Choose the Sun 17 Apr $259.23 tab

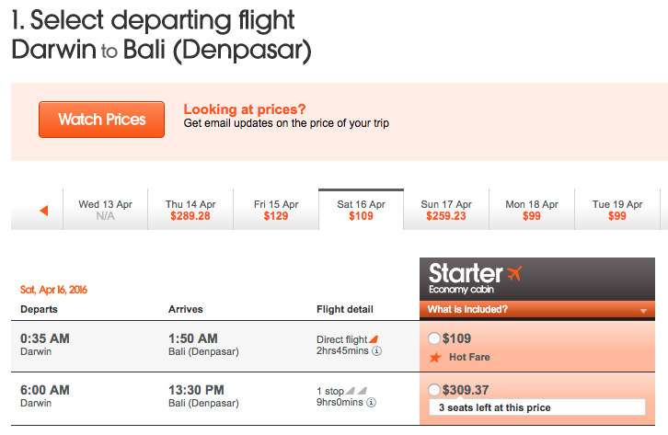pos(446,210)
